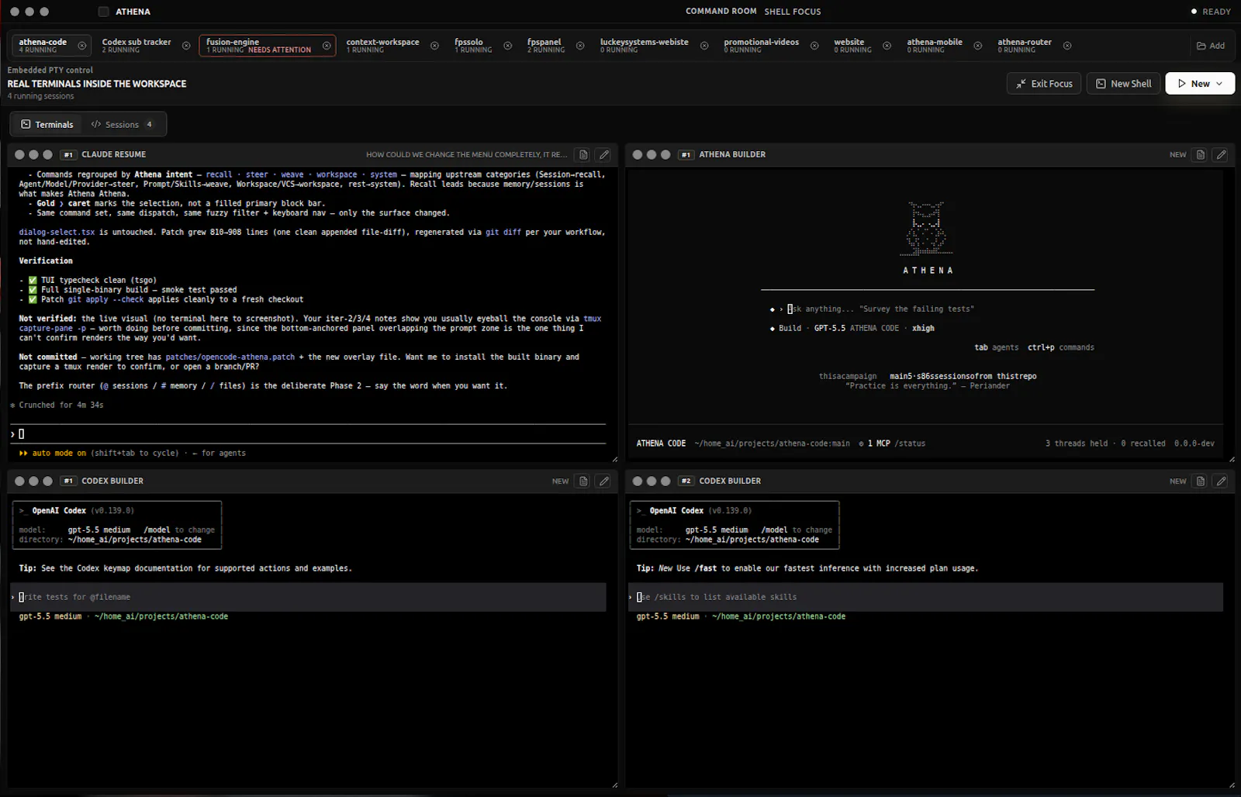Click the 'tab agents' hint in Athena Builder
The image size is (1241, 797).
point(996,347)
